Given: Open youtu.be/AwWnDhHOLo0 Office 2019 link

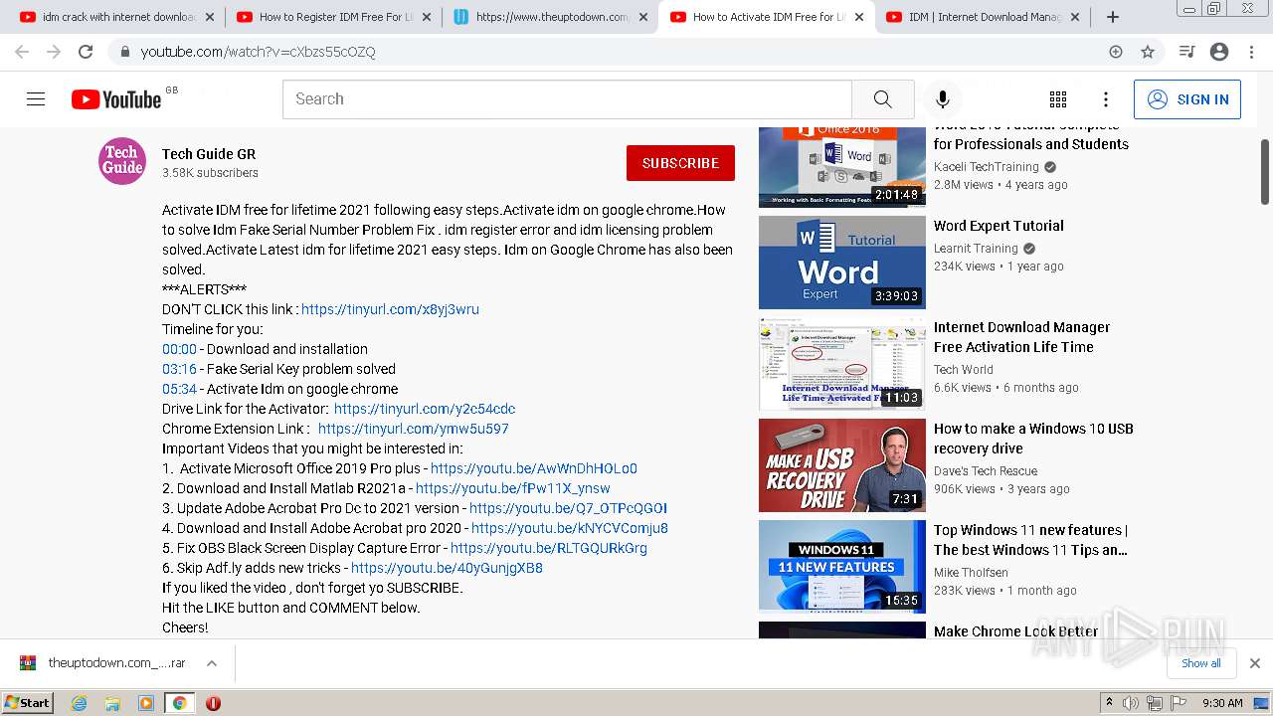Looking at the screenshot, I should 534,468.
